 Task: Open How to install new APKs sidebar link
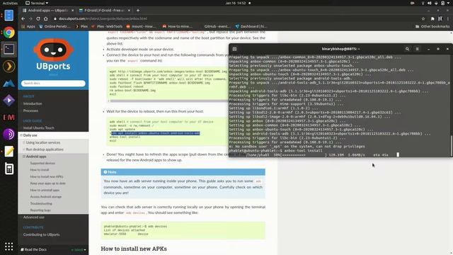click(x=47, y=176)
